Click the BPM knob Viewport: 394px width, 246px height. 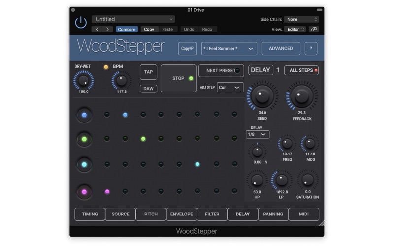[x=122, y=80]
